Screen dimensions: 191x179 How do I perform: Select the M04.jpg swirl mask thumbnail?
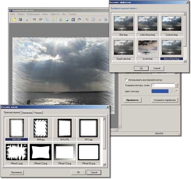[41, 128]
